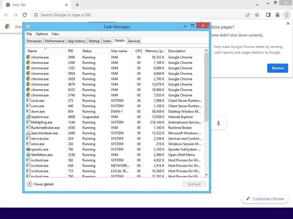Select svchost.exe with PID 712

(x=114, y=171)
